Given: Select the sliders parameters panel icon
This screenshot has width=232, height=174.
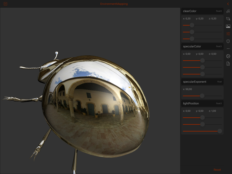Looking at the screenshot, I should point(228,34).
